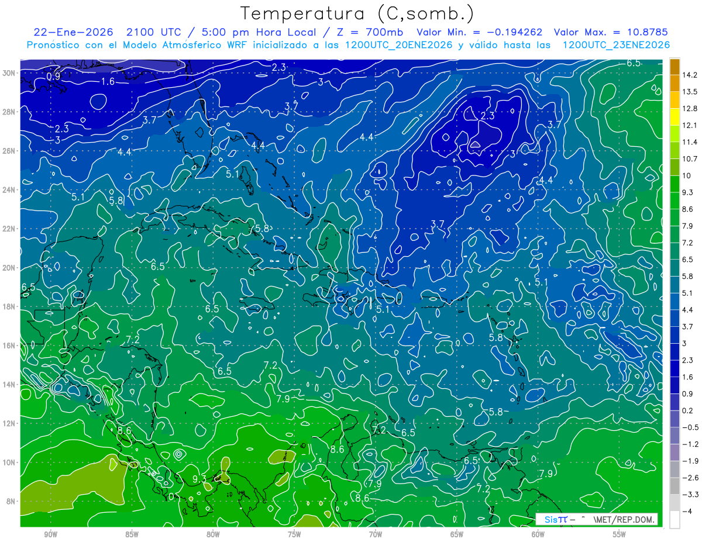Click the legend value '14.2'
Viewport: 702px width, 542px height.
pos(689,75)
